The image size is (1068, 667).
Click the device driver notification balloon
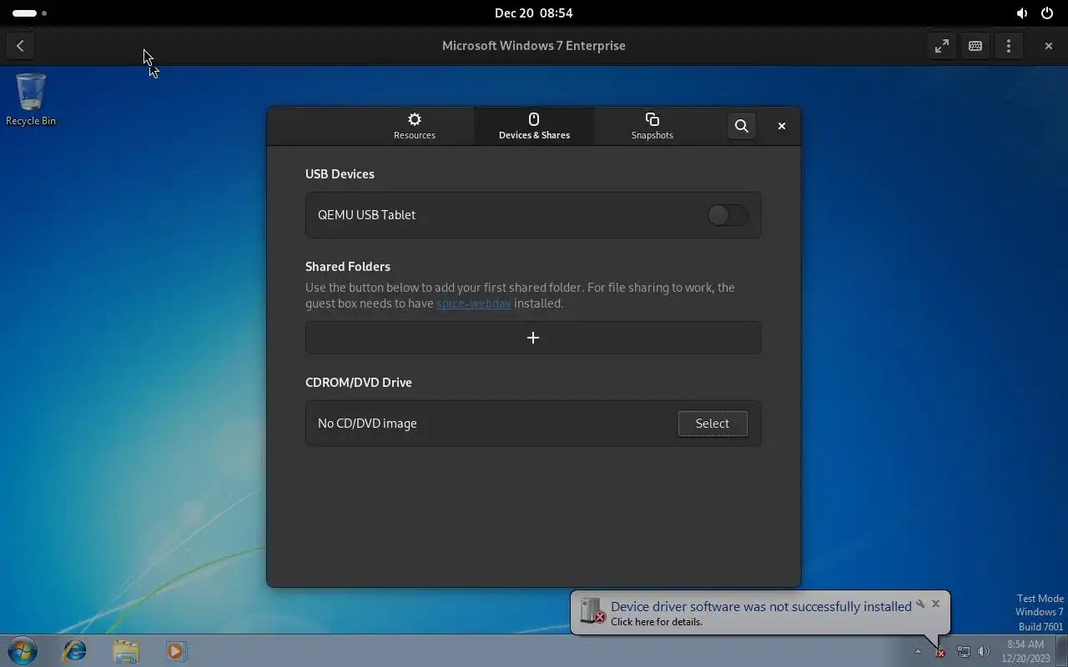tap(760, 613)
